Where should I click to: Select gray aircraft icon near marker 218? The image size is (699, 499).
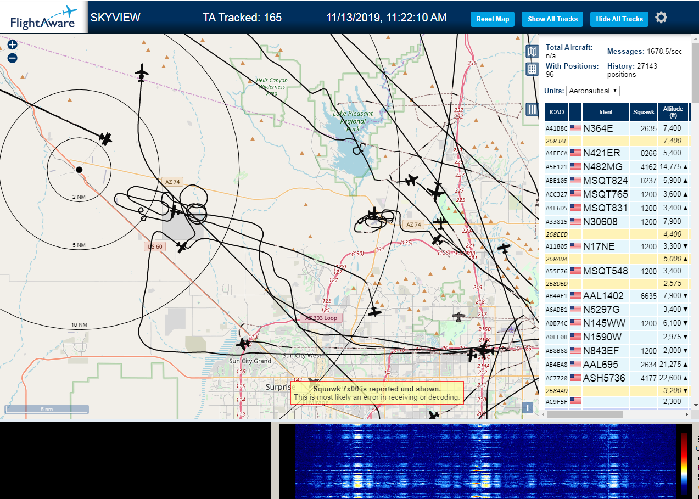click(x=458, y=316)
